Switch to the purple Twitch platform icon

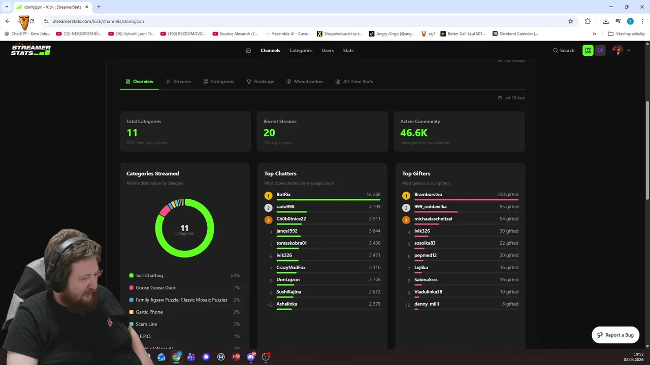coord(600,50)
